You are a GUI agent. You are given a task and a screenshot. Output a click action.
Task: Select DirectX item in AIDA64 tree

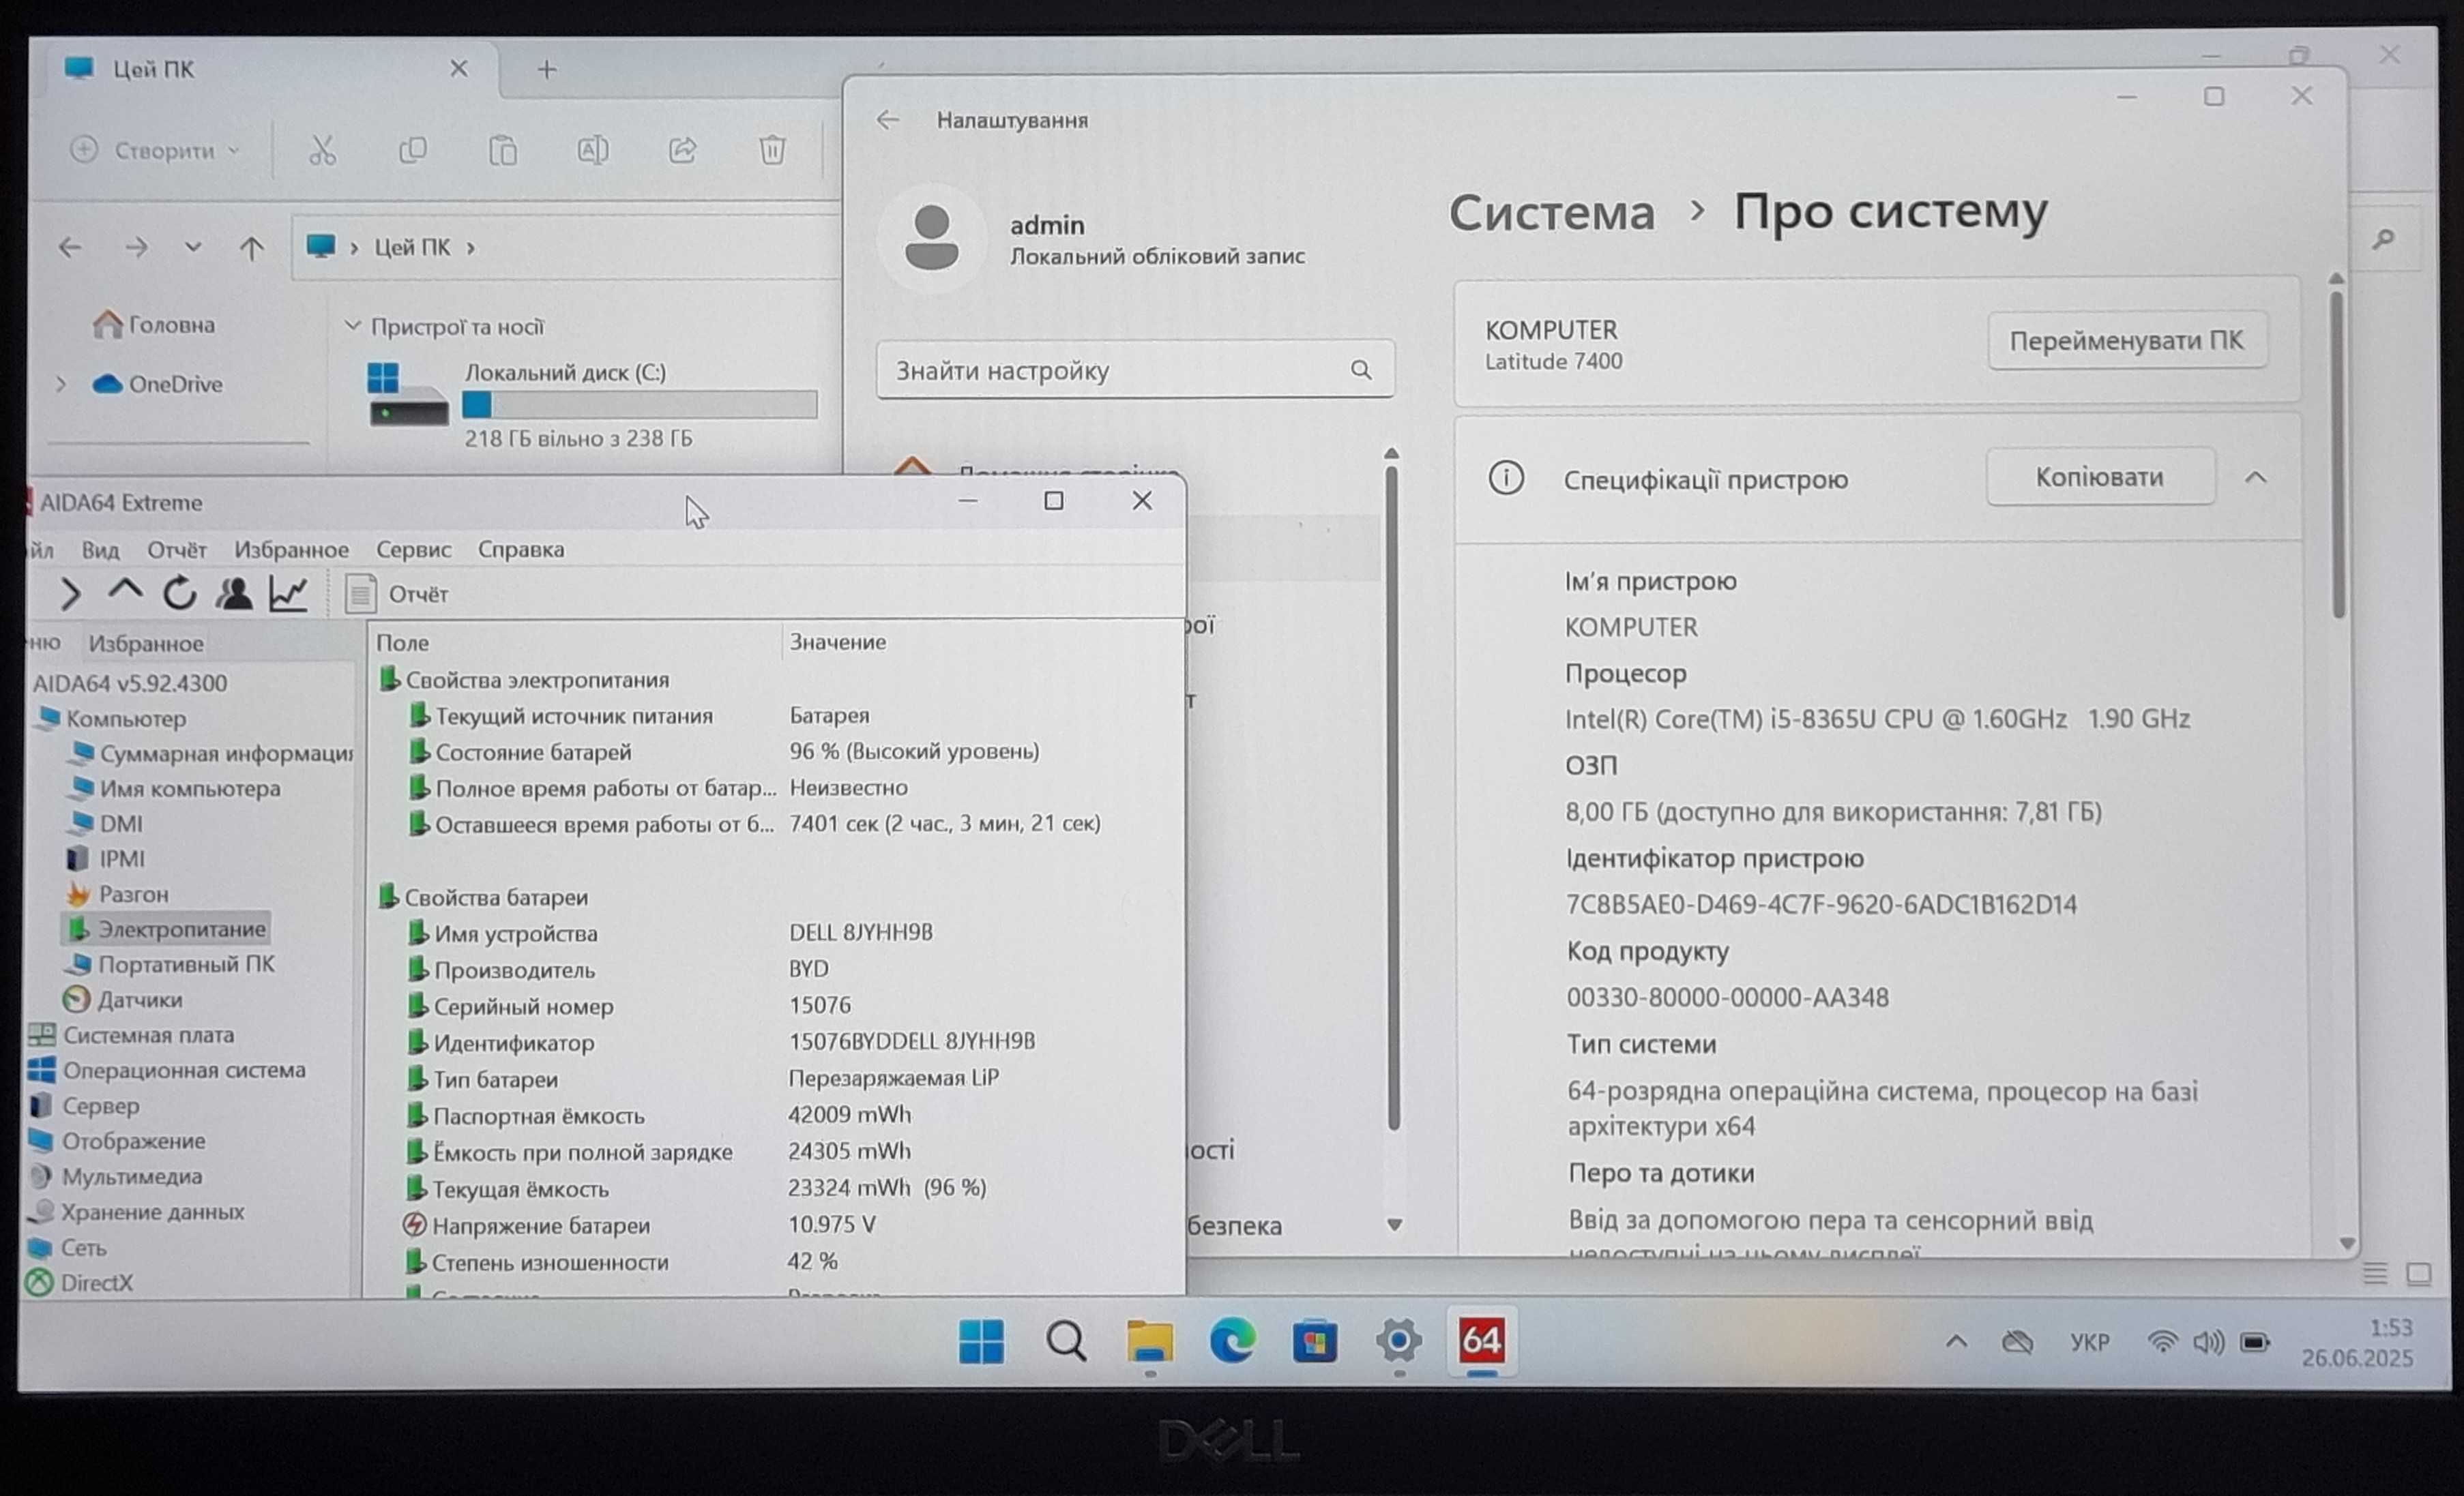80,1282
